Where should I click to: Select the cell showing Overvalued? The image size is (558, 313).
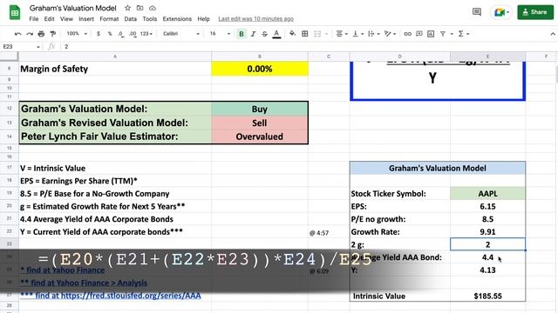260,137
